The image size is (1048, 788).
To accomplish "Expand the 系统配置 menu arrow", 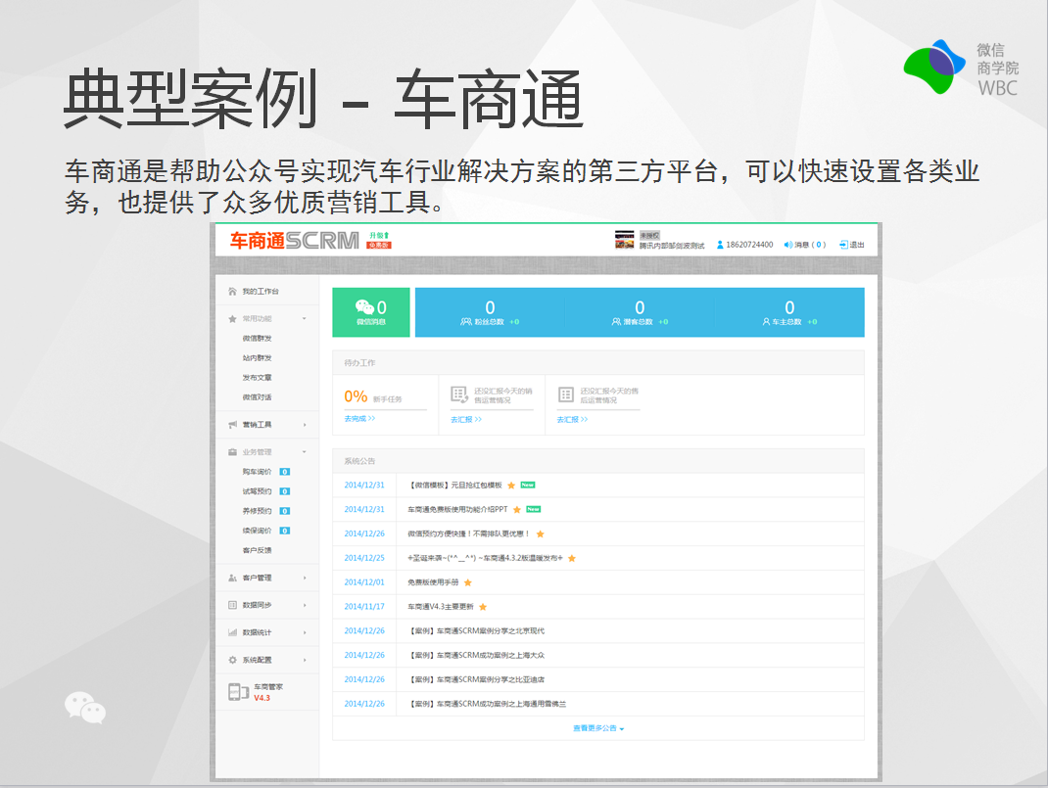I will 304,660.
